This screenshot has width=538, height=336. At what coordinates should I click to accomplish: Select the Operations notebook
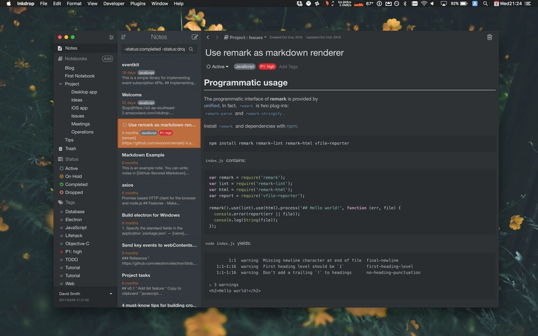coord(82,132)
